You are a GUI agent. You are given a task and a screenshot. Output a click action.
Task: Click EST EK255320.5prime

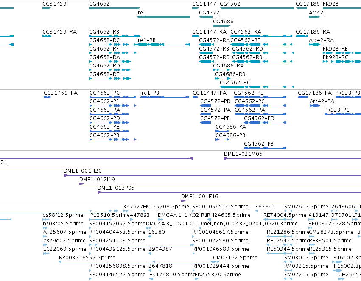pos(196,279)
